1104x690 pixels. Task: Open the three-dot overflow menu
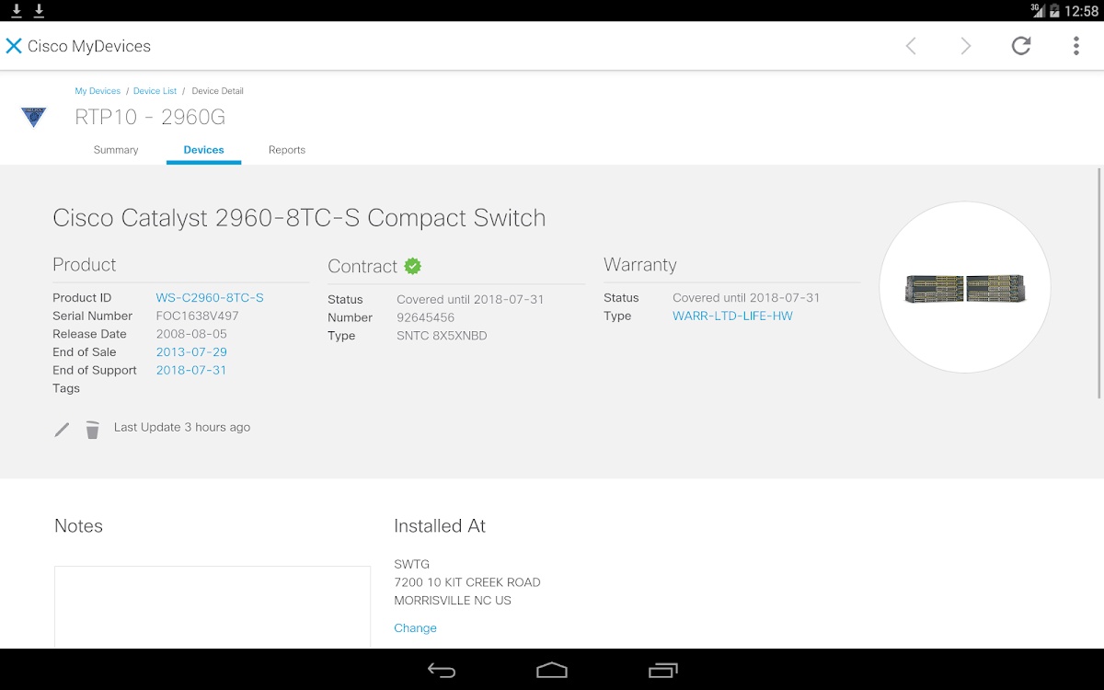coord(1075,46)
